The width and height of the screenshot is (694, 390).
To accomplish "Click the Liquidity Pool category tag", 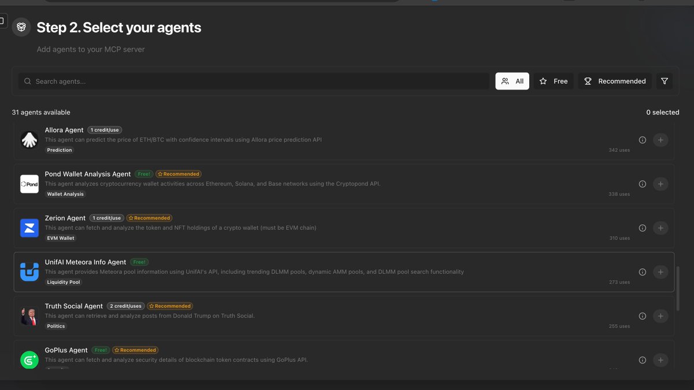I will point(64,282).
